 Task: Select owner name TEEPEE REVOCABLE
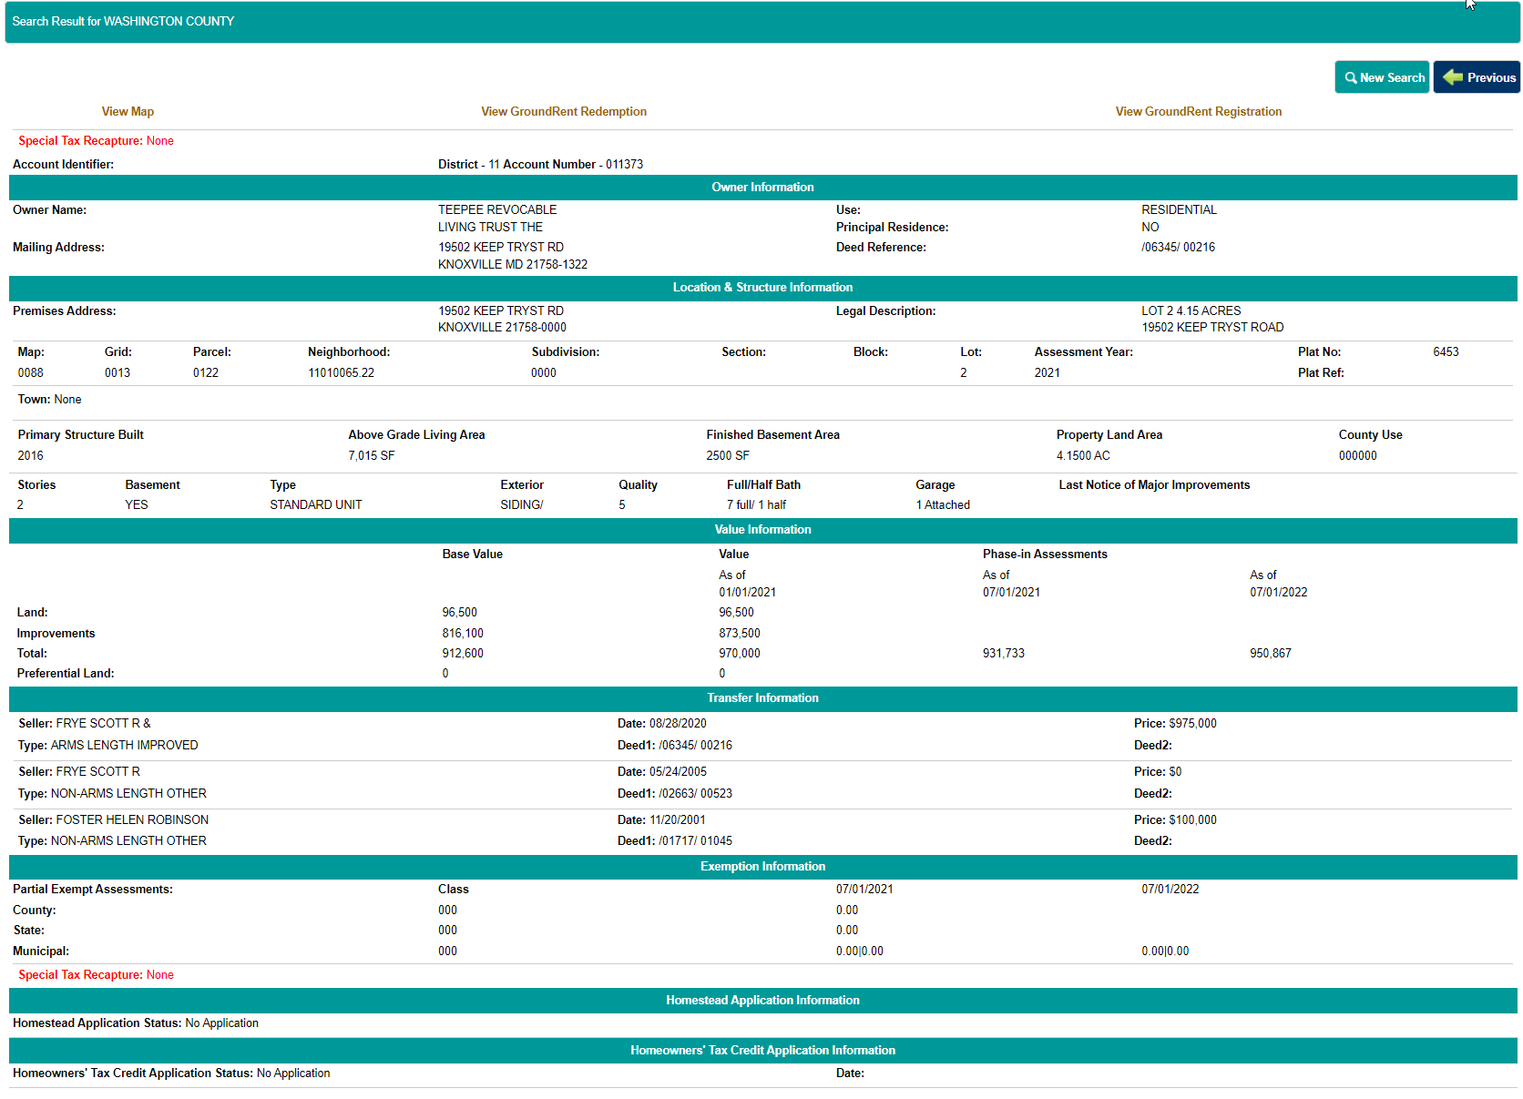click(497, 210)
